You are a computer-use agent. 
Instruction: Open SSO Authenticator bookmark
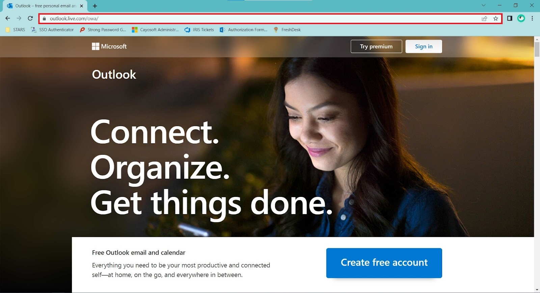(x=52, y=30)
